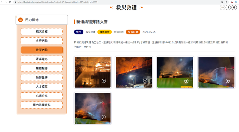The height and width of the screenshot is (132, 239).
Task: Click the article description paragraph
Action: tap(151, 45)
